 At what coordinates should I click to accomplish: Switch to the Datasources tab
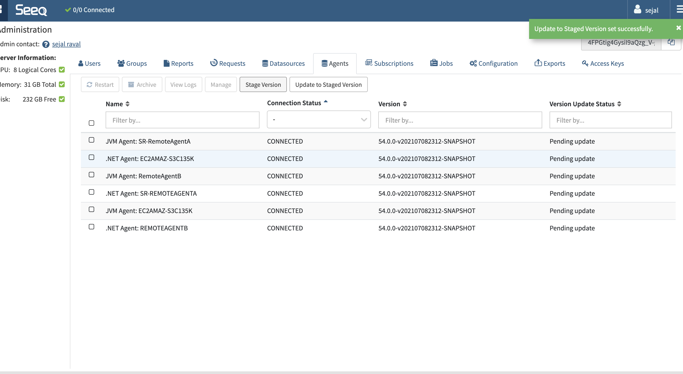coord(283,63)
